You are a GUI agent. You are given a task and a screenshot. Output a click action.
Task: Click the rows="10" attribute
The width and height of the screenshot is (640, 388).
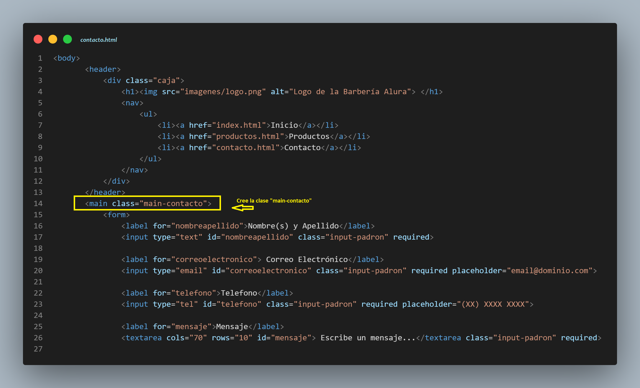(232, 338)
